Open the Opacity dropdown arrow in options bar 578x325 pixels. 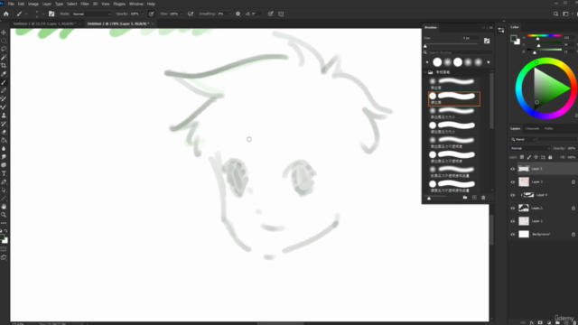coord(143,14)
